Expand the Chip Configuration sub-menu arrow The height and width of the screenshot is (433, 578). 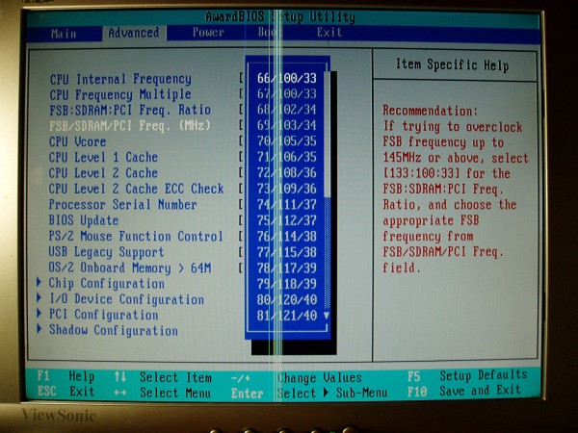39,282
